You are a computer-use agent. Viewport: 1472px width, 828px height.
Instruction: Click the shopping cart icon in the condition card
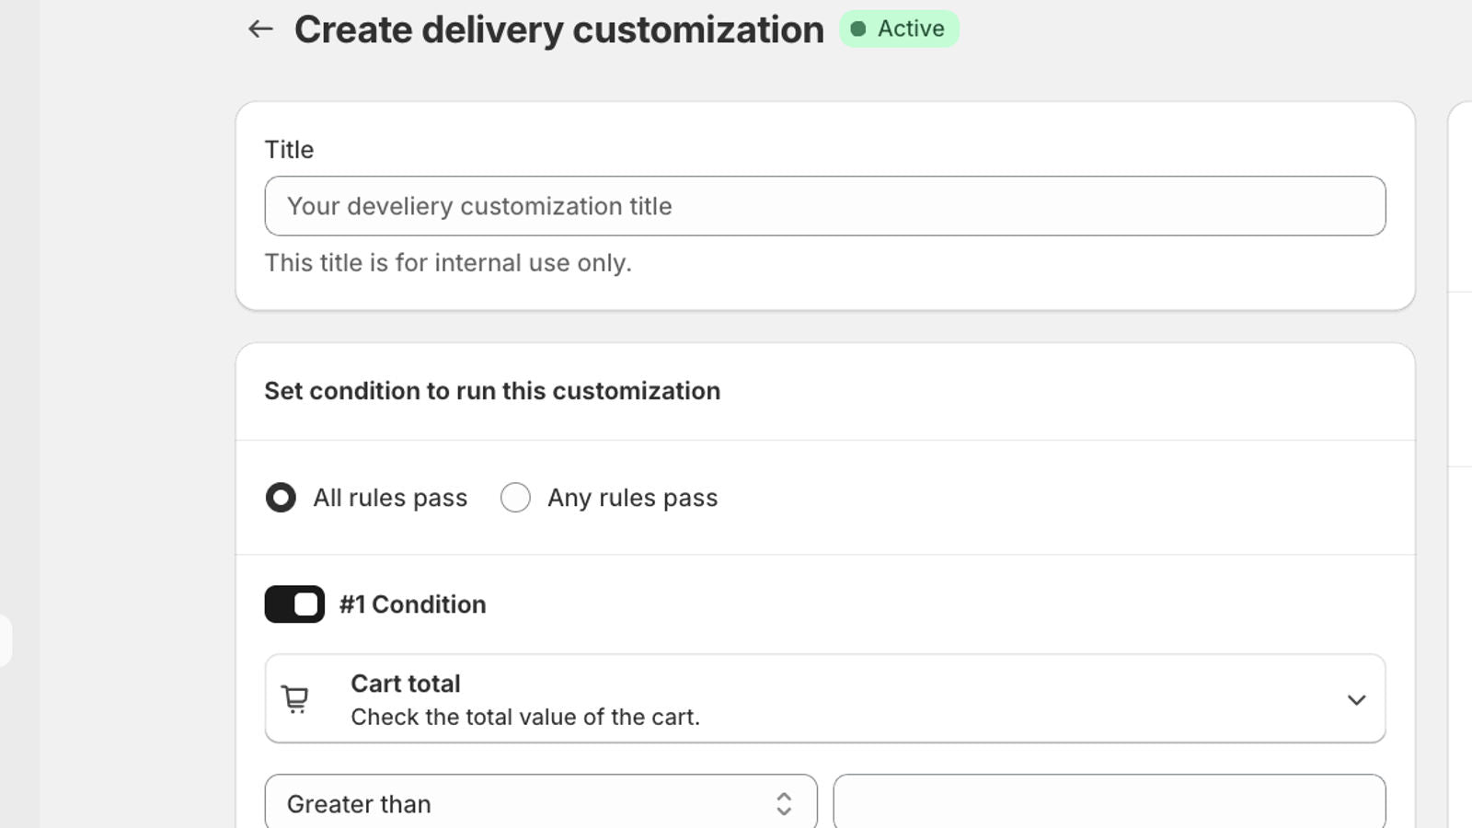tap(294, 698)
